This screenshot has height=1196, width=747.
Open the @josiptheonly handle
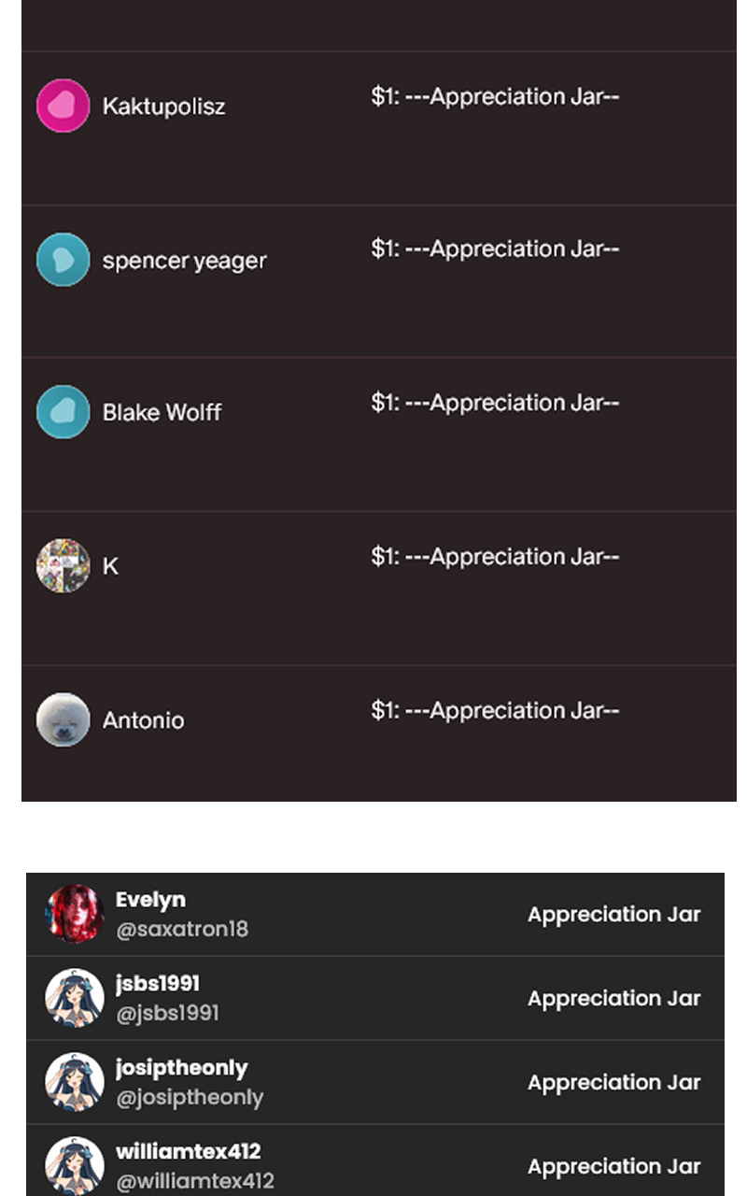point(190,1097)
